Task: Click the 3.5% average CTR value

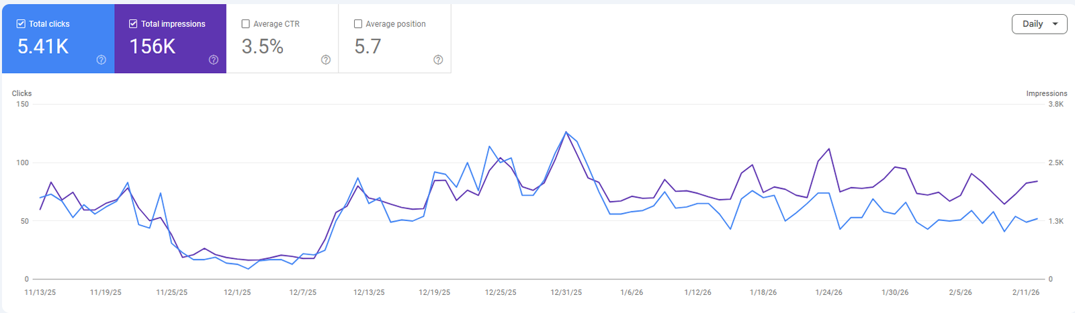Action: 262,46
